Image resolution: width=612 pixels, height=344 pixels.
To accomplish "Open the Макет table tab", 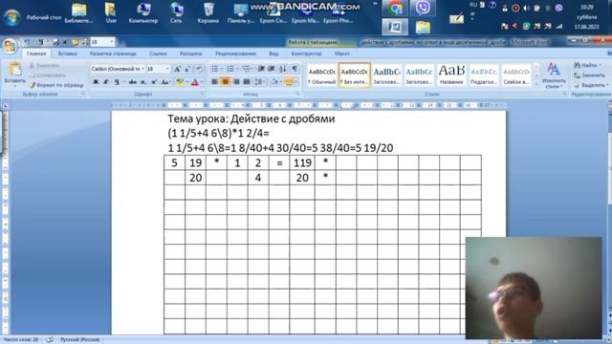I will (x=342, y=54).
